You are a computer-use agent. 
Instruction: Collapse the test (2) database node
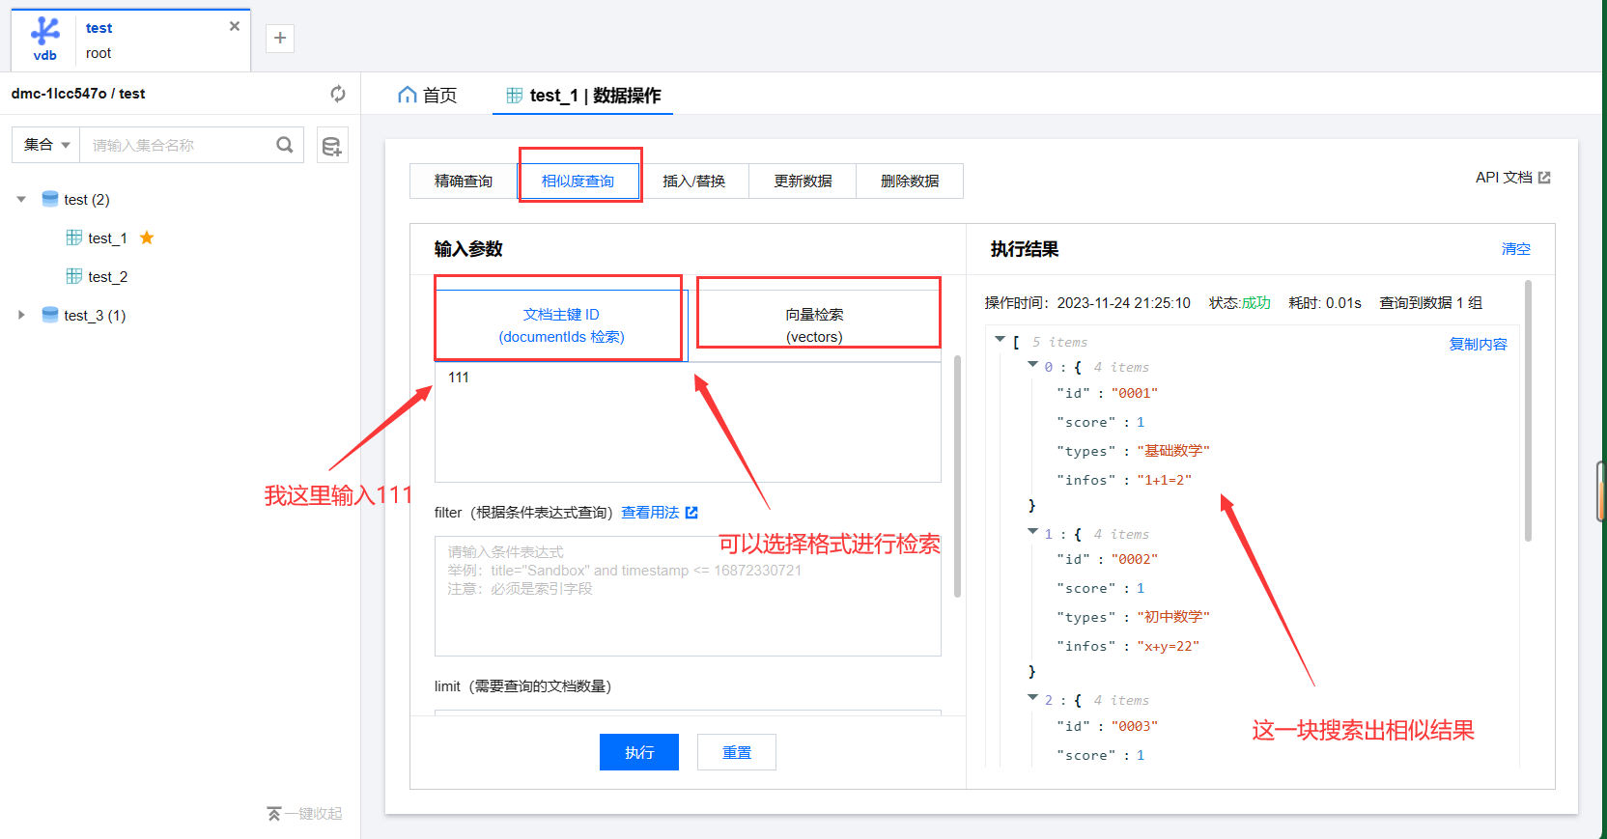[x=21, y=200]
